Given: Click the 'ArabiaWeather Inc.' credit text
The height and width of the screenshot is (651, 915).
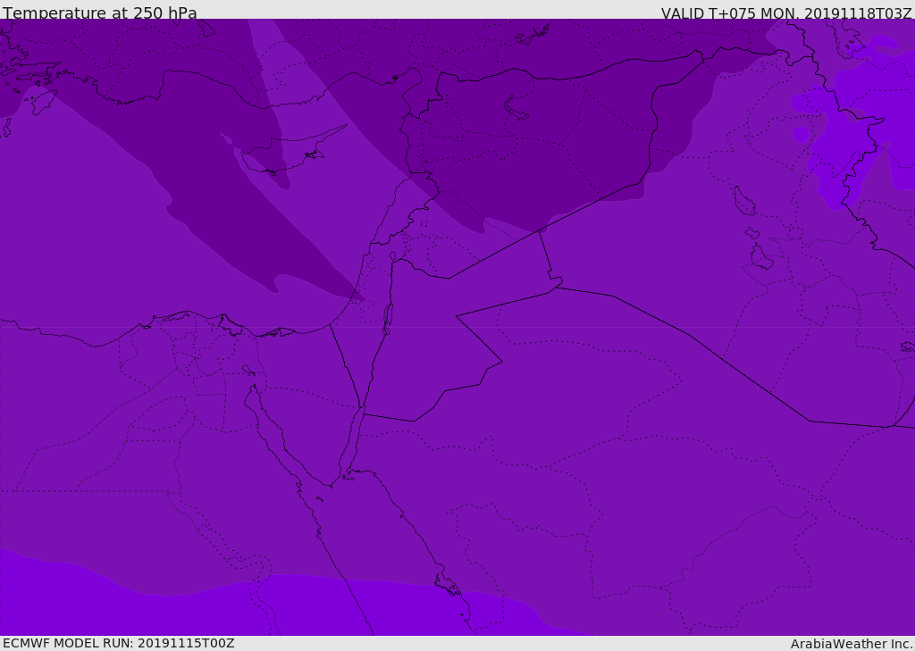Looking at the screenshot, I should [x=852, y=644].
